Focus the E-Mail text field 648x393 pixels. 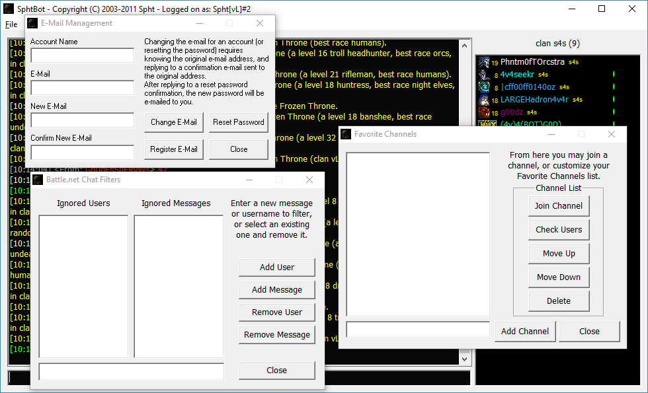coord(82,87)
